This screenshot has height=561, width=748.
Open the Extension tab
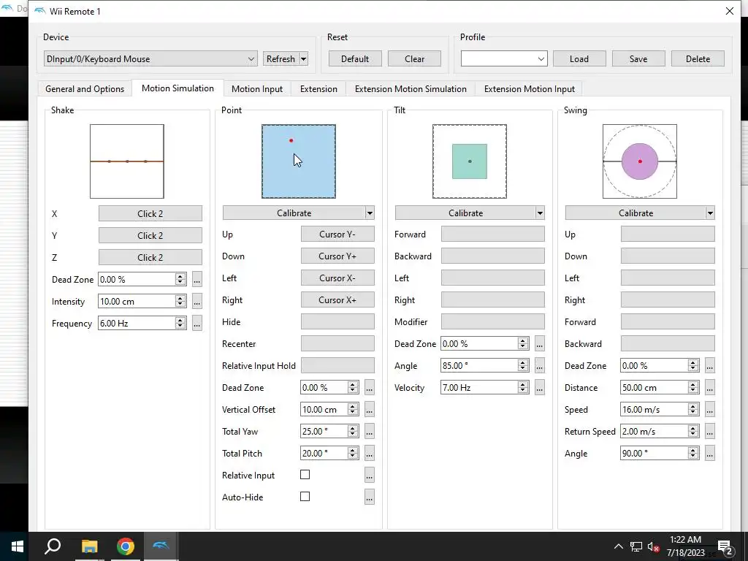(318, 88)
